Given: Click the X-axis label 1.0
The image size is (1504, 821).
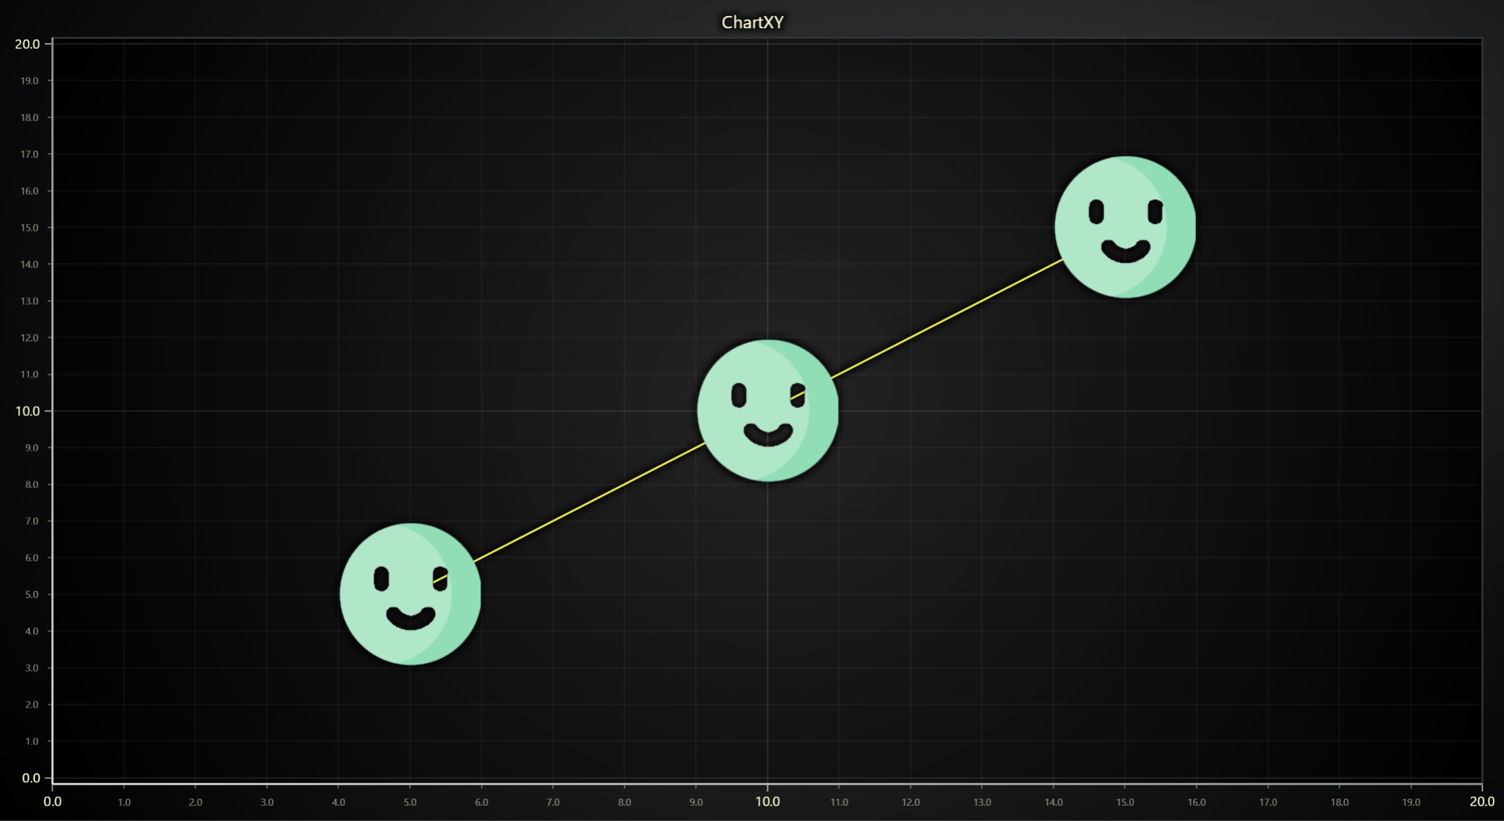Looking at the screenshot, I should pyautogui.click(x=124, y=802).
